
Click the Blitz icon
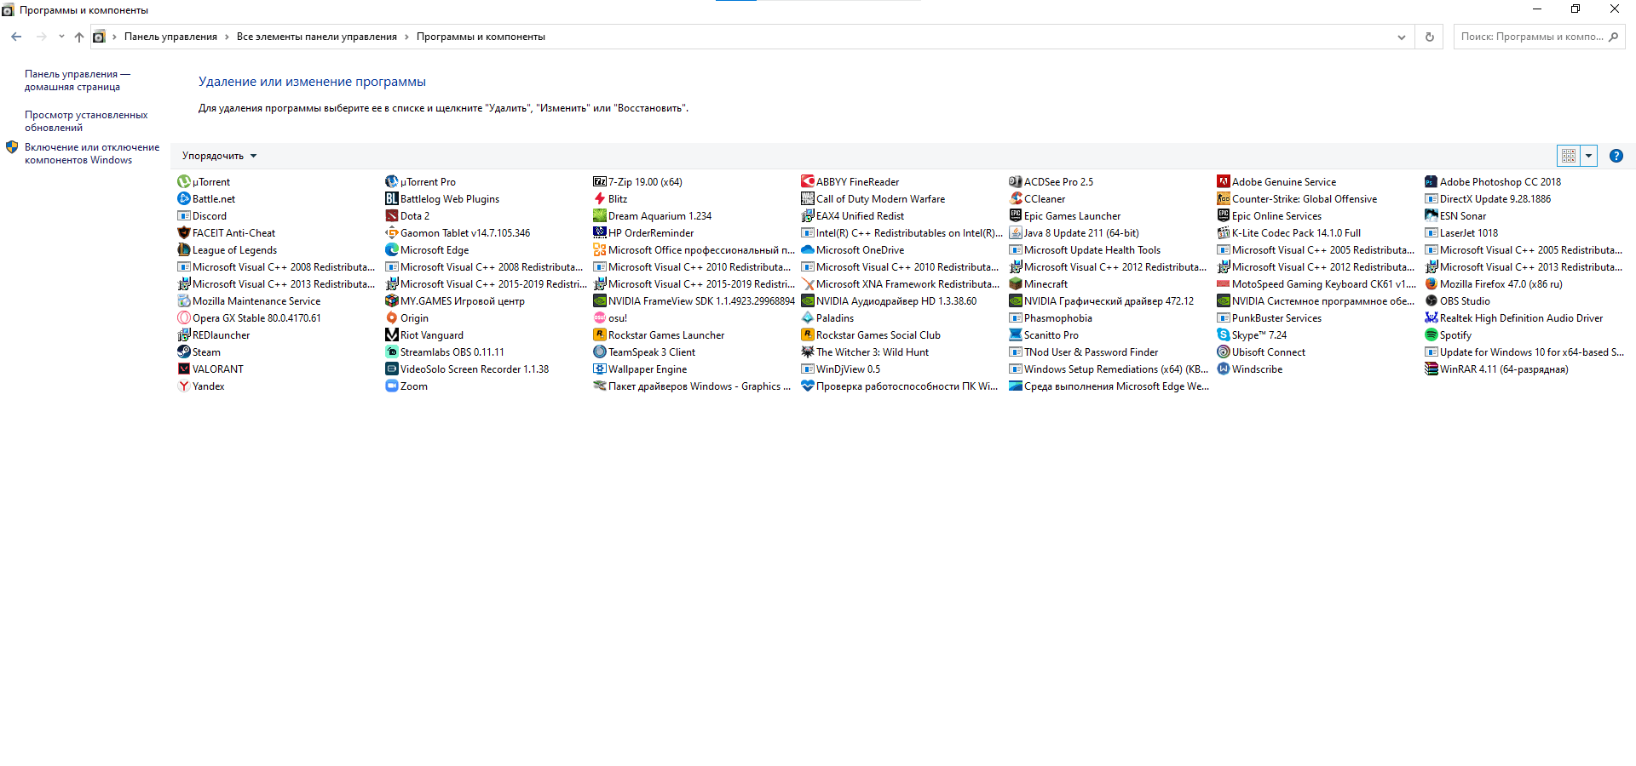pyautogui.click(x=599, y=198)
